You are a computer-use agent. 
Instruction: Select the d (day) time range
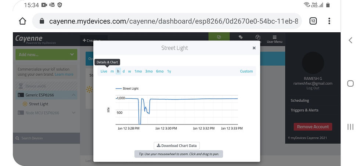coord(123,71)
